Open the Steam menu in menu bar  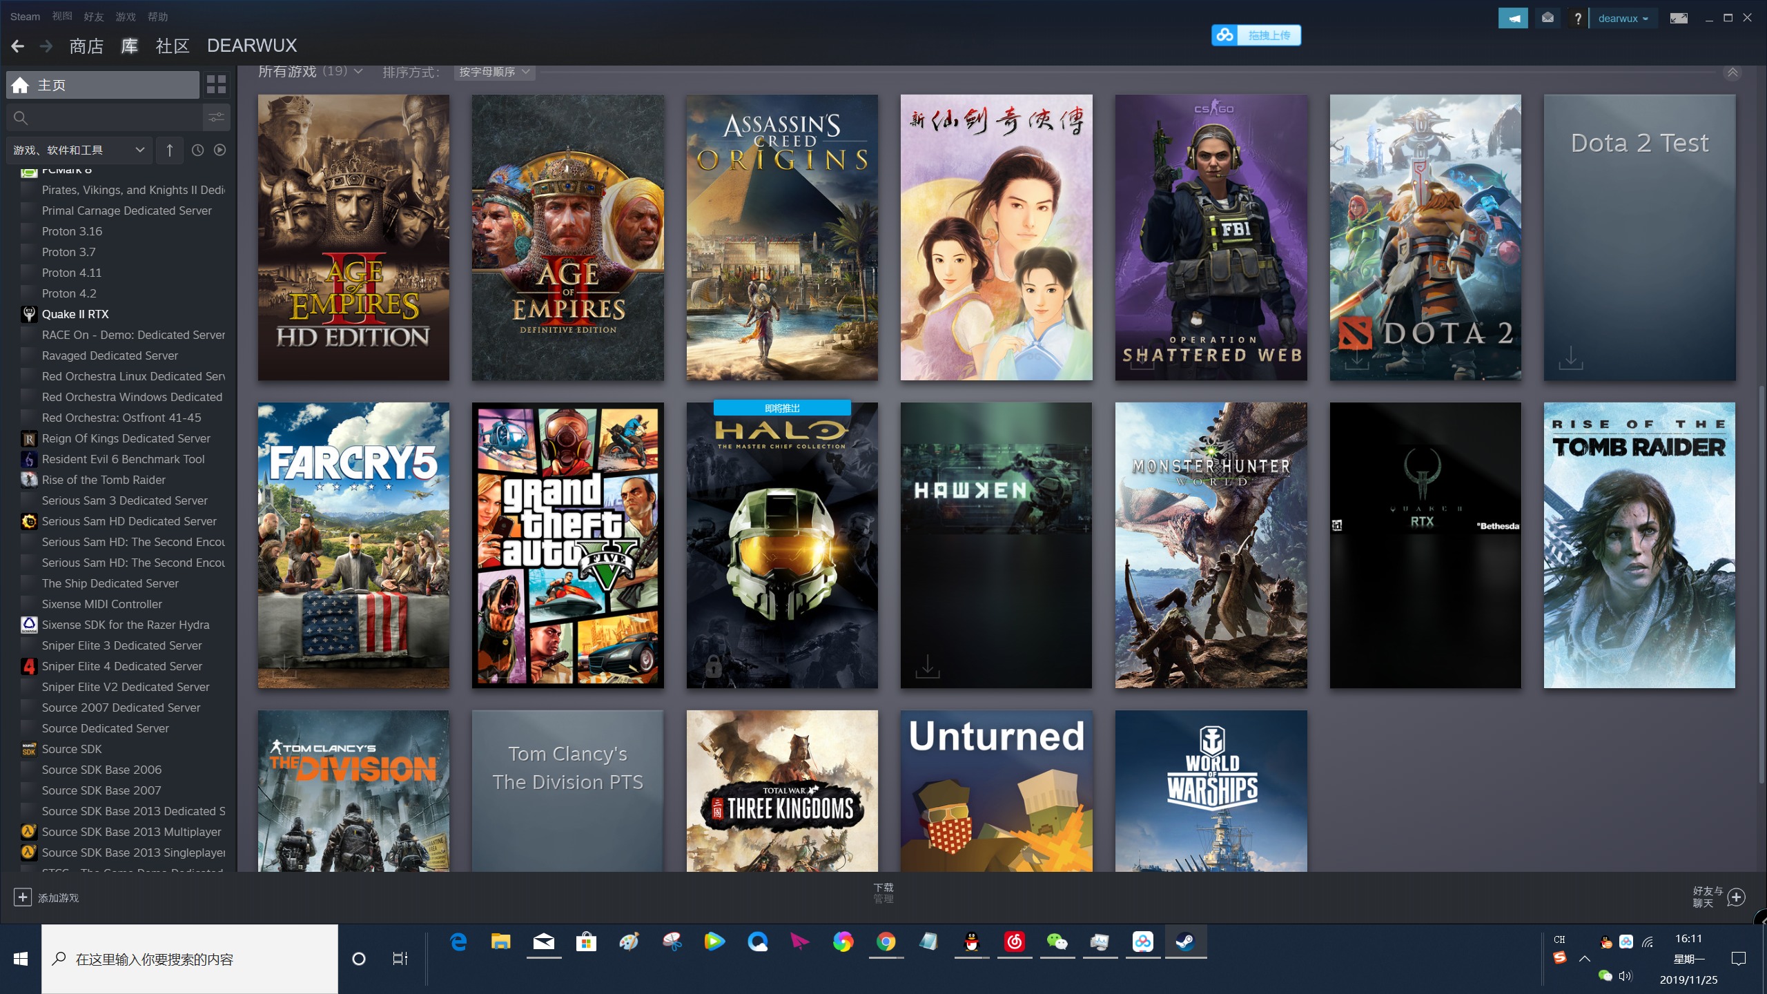click(x=25, y=17)
